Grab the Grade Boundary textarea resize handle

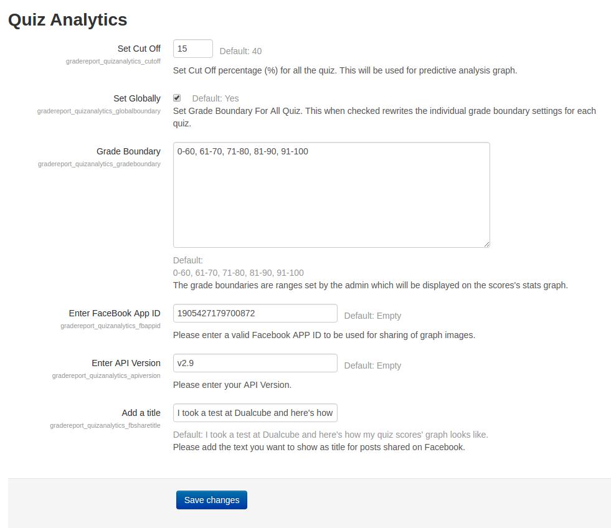tap(486, 244)
